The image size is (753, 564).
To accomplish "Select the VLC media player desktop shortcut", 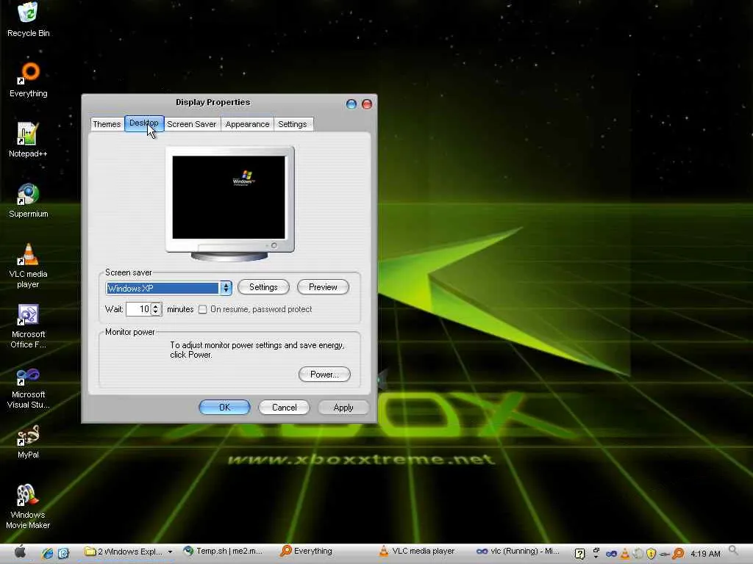I will [28, 266].
